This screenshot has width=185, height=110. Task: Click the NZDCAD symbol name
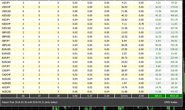(6, 28)
